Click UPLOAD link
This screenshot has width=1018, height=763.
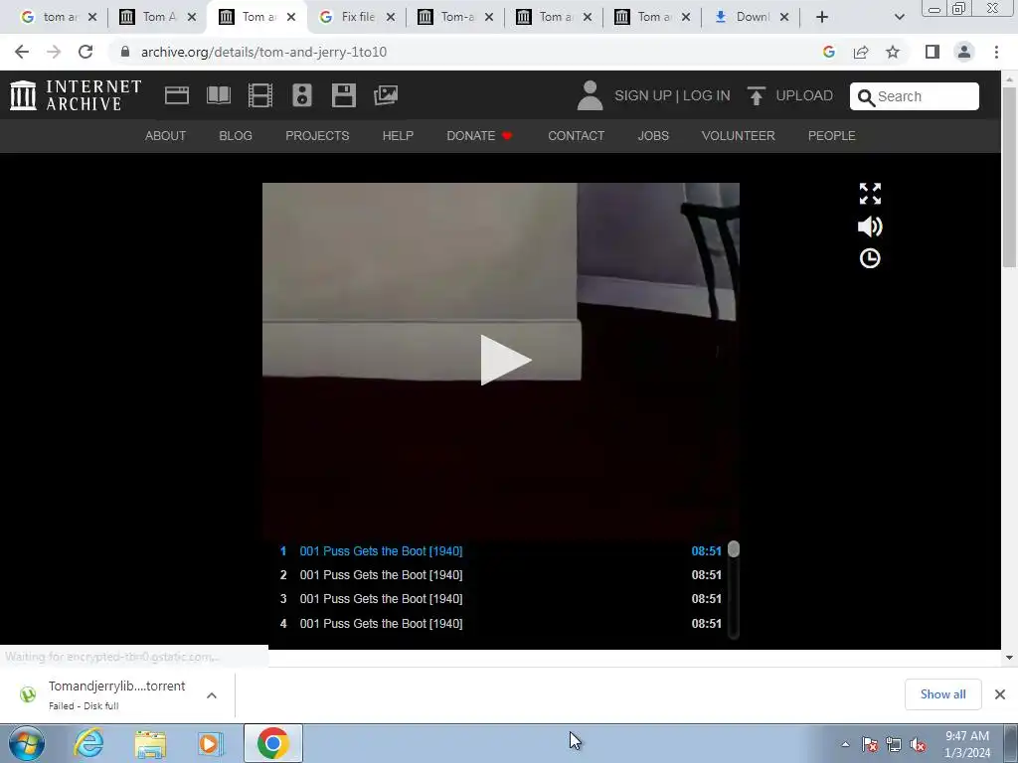[803, 96]
